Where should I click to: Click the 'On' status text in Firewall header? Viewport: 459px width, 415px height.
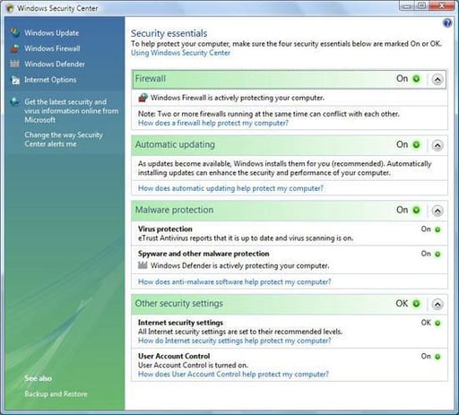[x=403, y=79]
